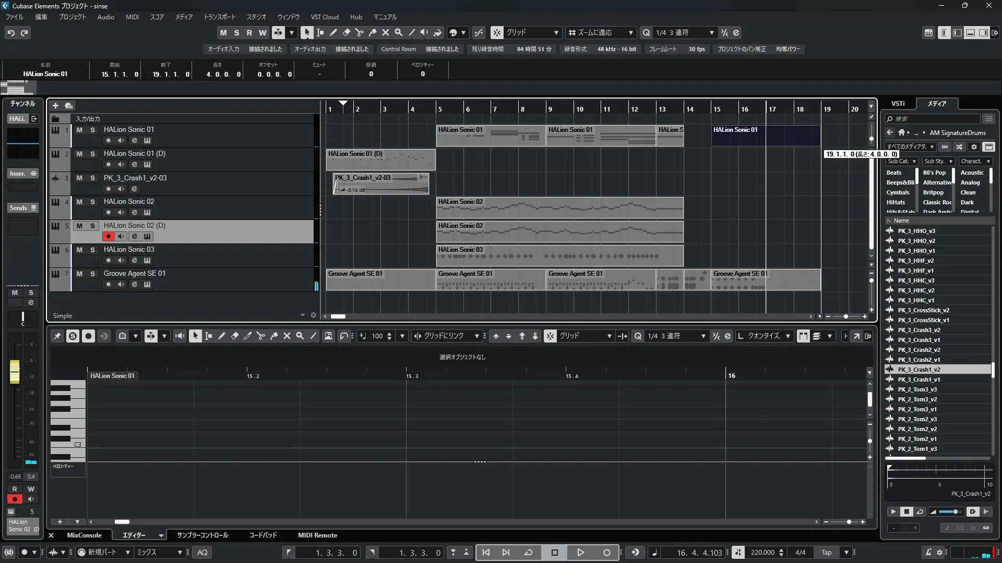Select the Draw pencil tool in key editor

point(221,336)
